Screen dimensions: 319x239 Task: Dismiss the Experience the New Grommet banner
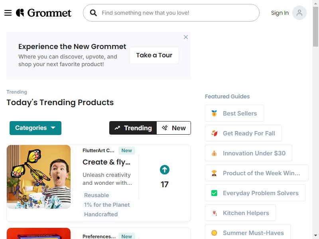[186, 37]
